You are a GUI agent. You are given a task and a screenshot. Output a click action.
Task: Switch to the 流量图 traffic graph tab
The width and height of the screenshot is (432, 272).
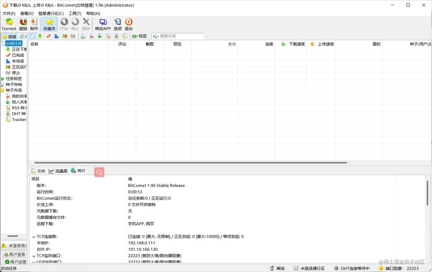[x=58, y=171]
